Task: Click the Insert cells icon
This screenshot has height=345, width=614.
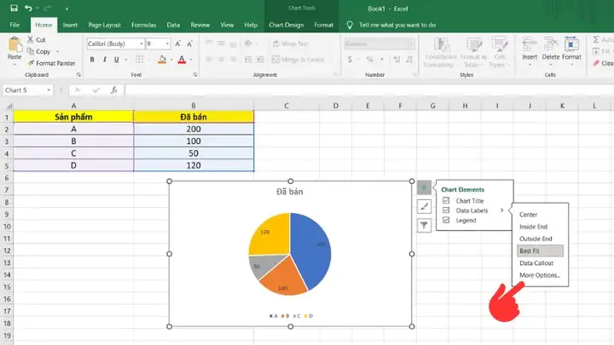Action: [x=530, y=44]
